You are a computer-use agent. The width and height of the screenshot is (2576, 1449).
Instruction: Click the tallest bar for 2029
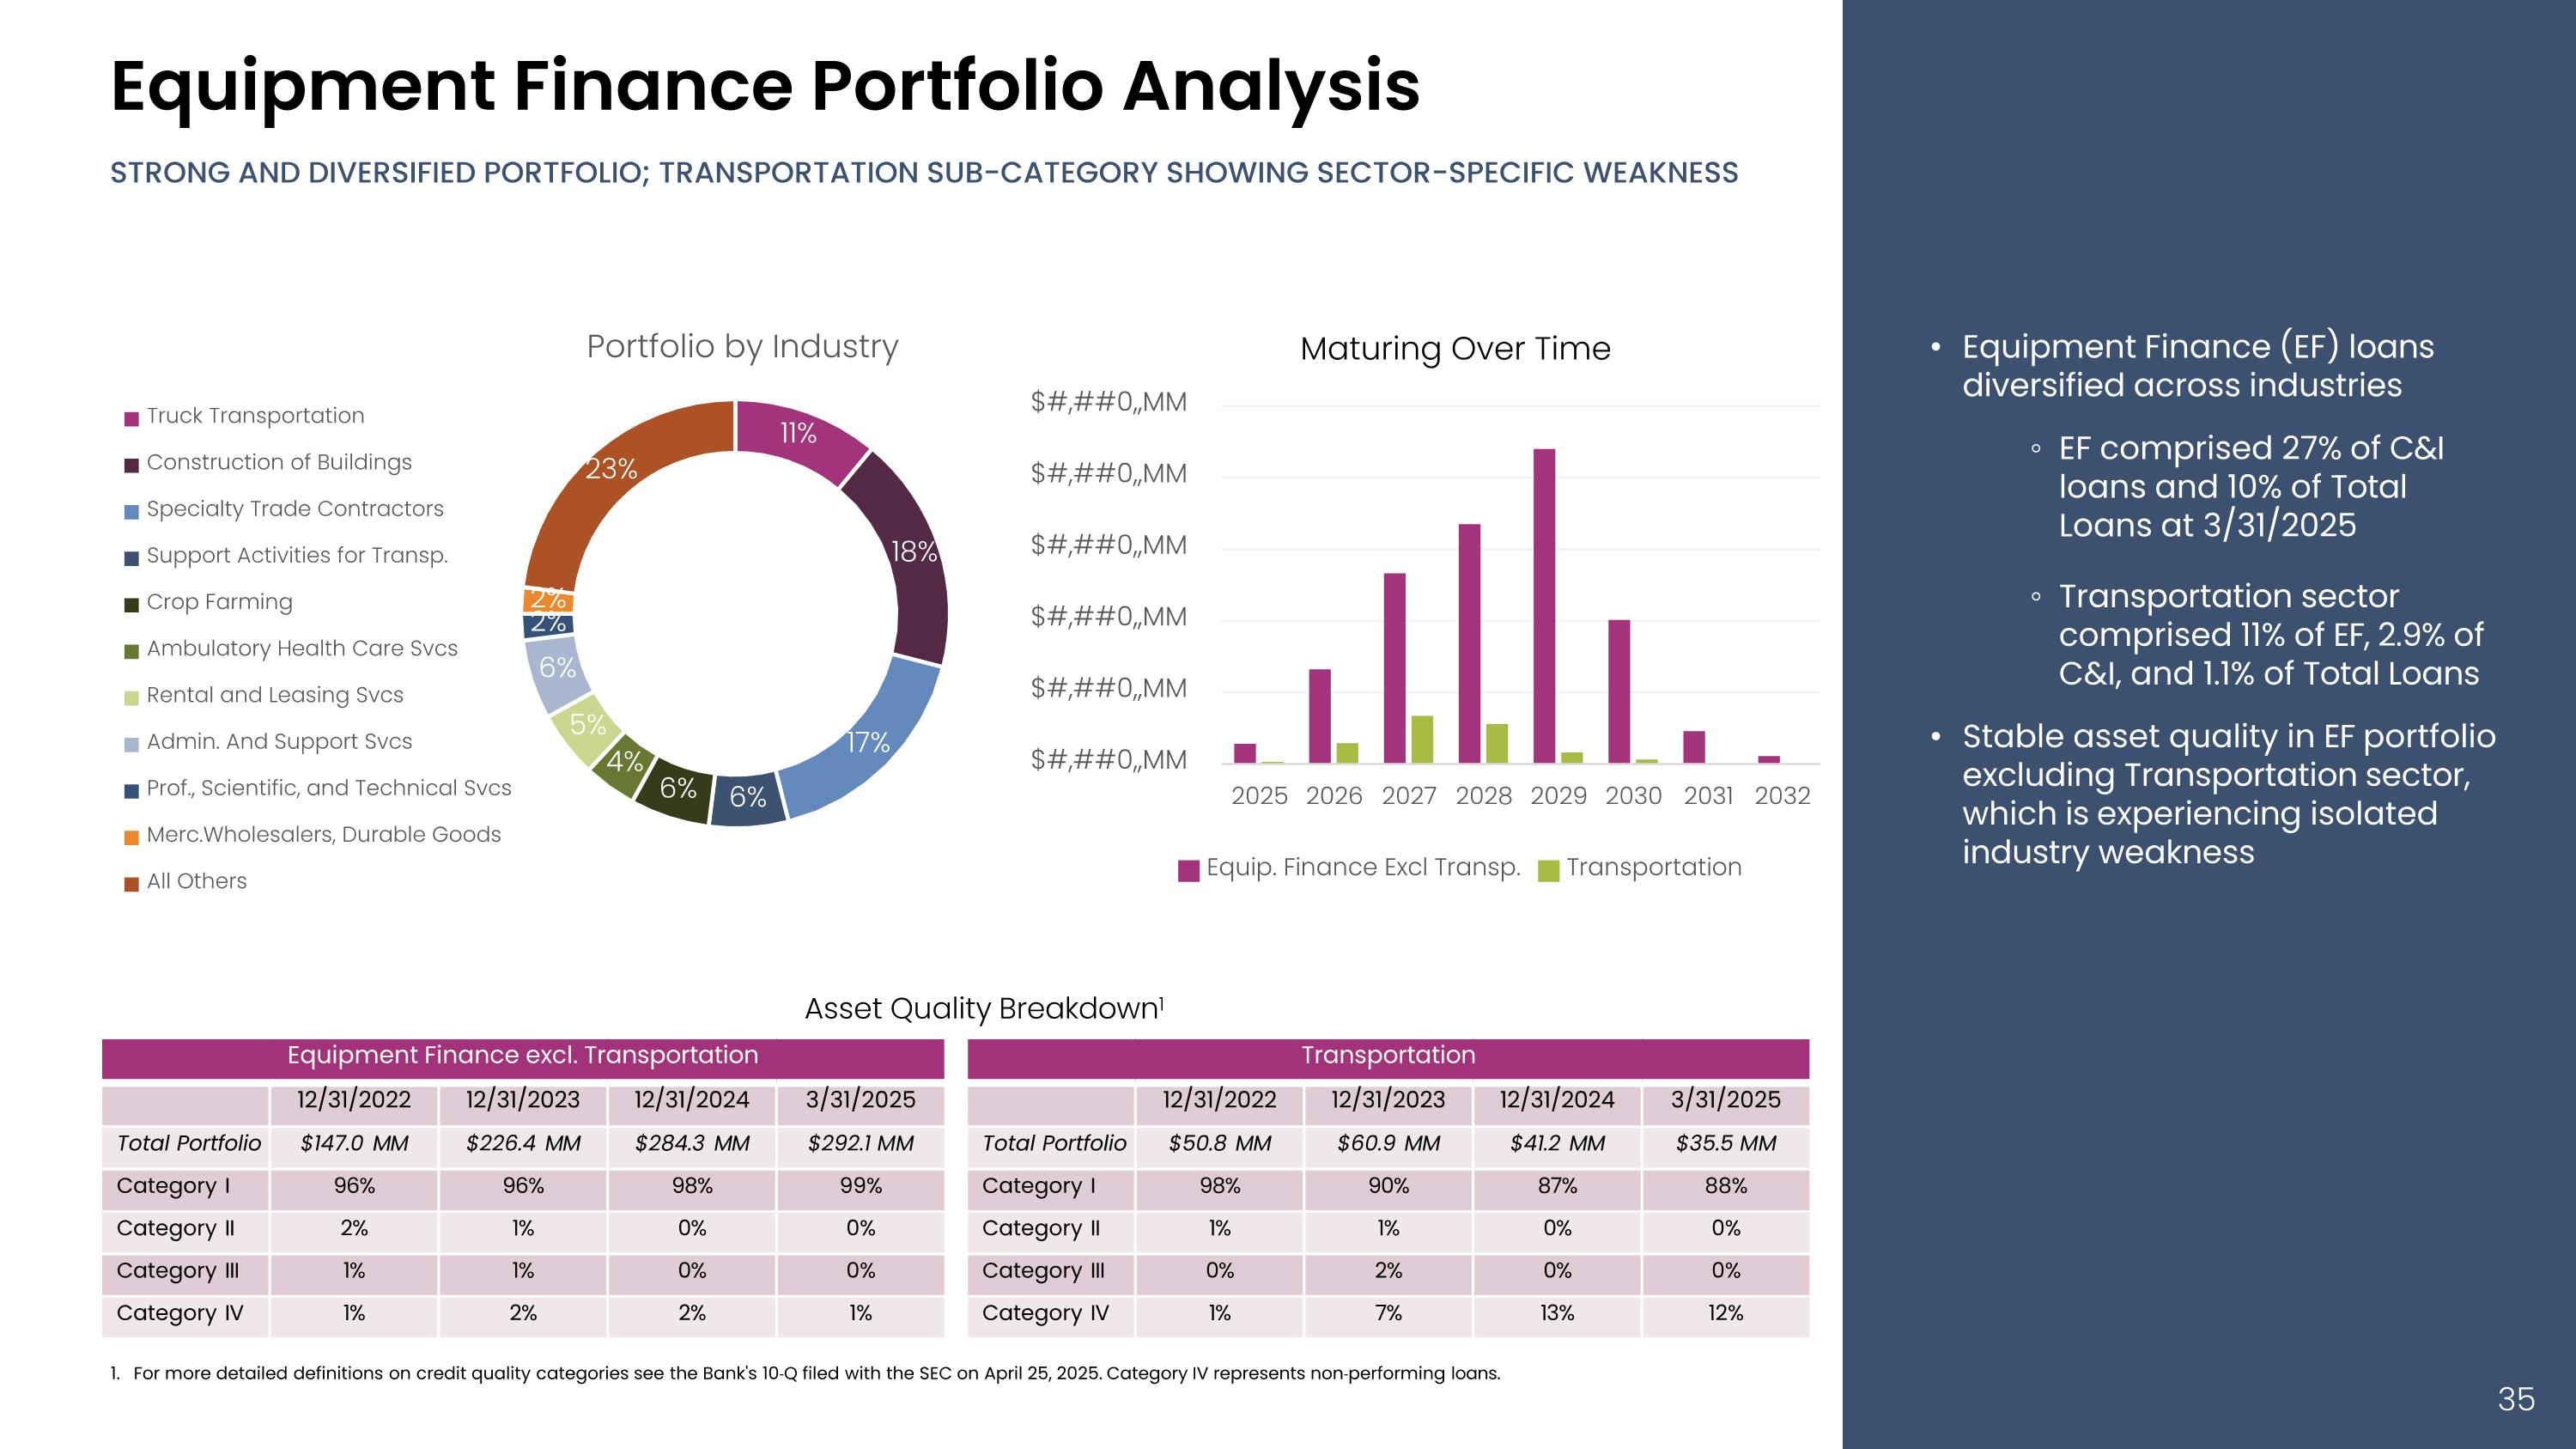point(1544,605)
